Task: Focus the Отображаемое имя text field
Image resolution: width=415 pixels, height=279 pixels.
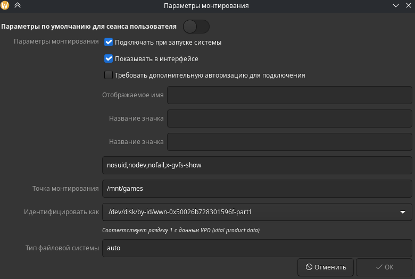Action: [x=290, y=96]
